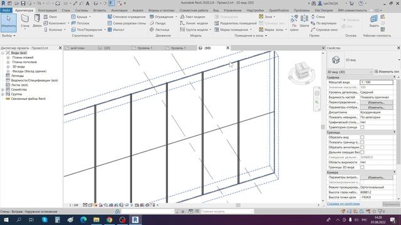Choose the Ceiling (Потолок) tool

pos(80,23)
